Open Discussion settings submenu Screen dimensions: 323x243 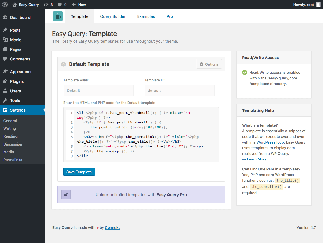point(13,144)
